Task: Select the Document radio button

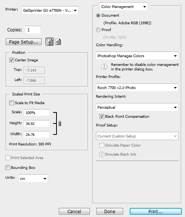Action: (98, 16)
